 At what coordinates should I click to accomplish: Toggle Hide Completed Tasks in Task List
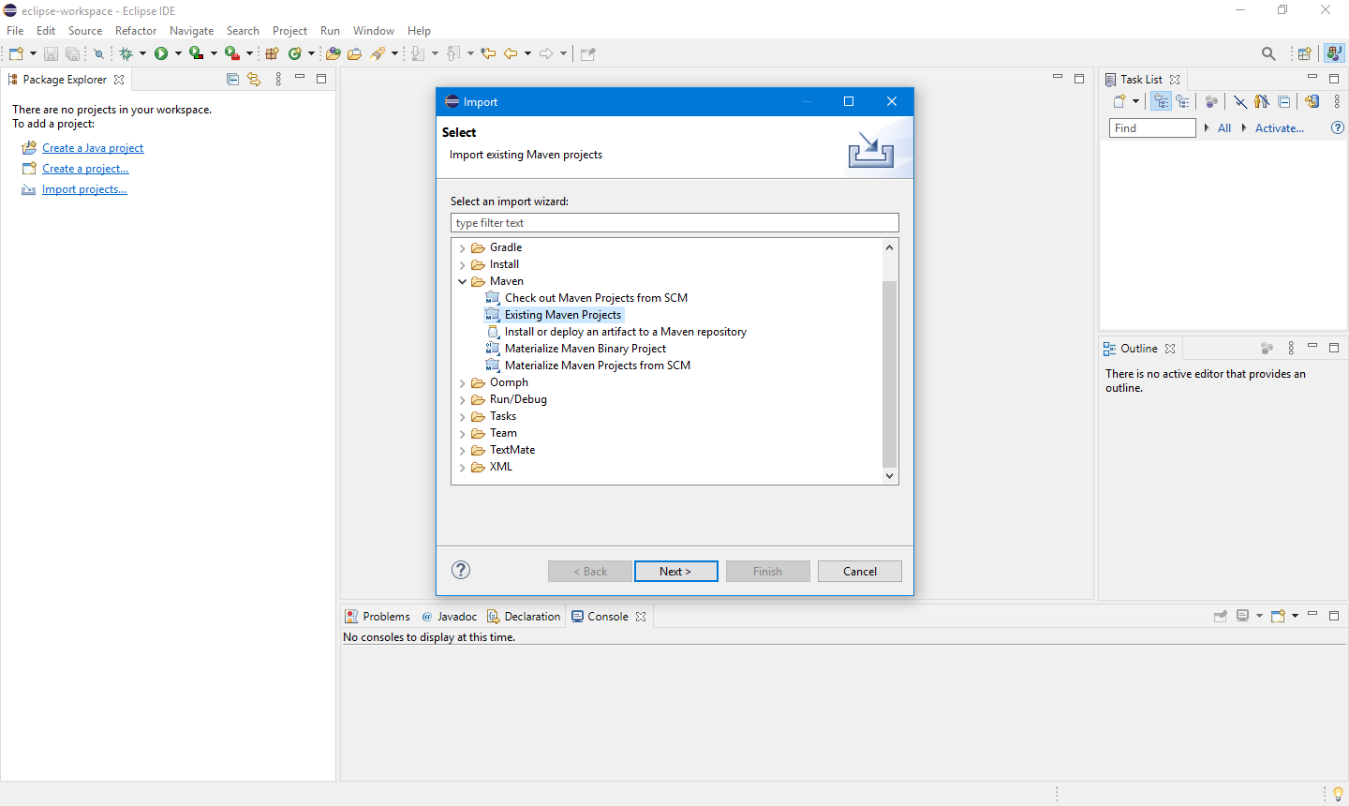pos(1239,101)
